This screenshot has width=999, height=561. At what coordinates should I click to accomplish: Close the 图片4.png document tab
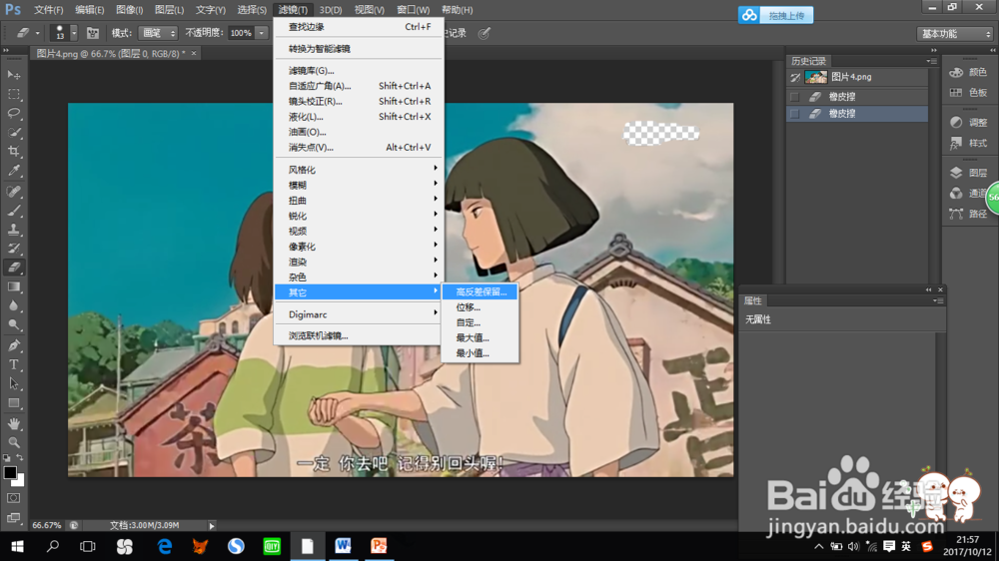[x=194, y=54]
